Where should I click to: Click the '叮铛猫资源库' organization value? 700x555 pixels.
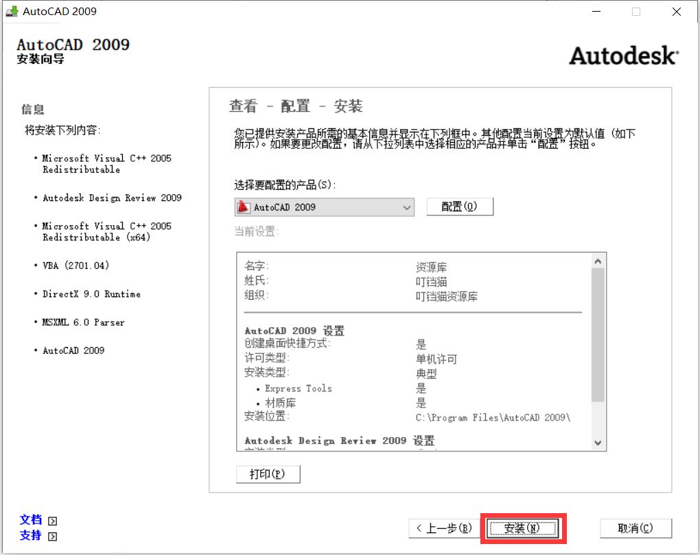pos(447,296)
